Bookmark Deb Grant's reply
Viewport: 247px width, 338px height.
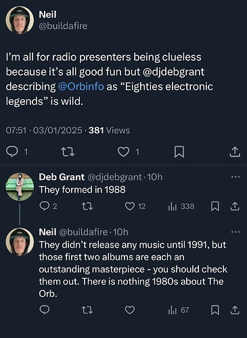[215, 206]
